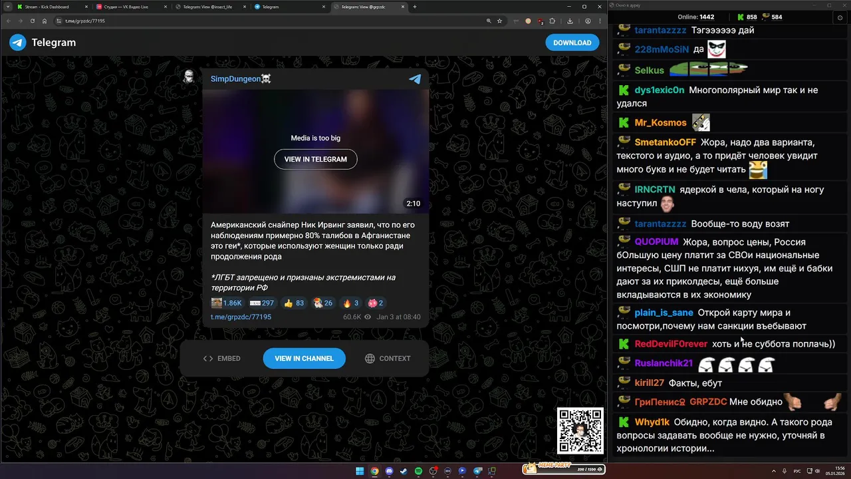
Task: Open Telegram from the taskbar
Action: pos(477,471)
